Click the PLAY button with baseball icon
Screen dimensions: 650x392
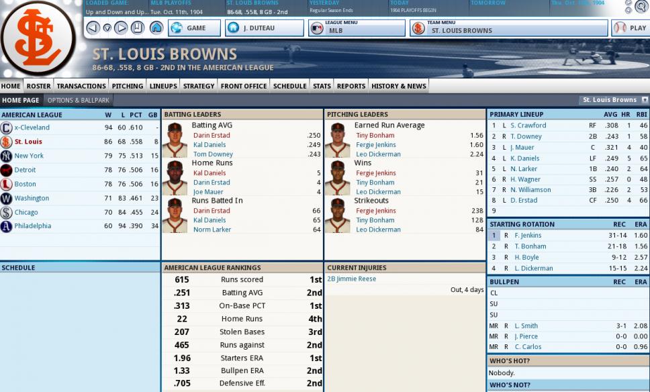point(631,28)
